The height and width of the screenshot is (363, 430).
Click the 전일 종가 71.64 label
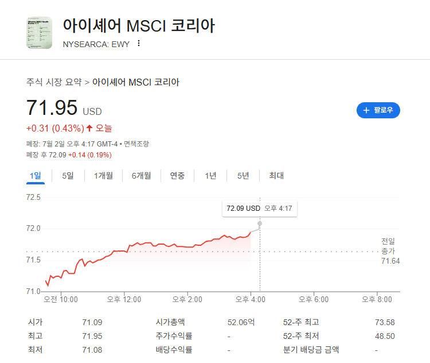390,251
